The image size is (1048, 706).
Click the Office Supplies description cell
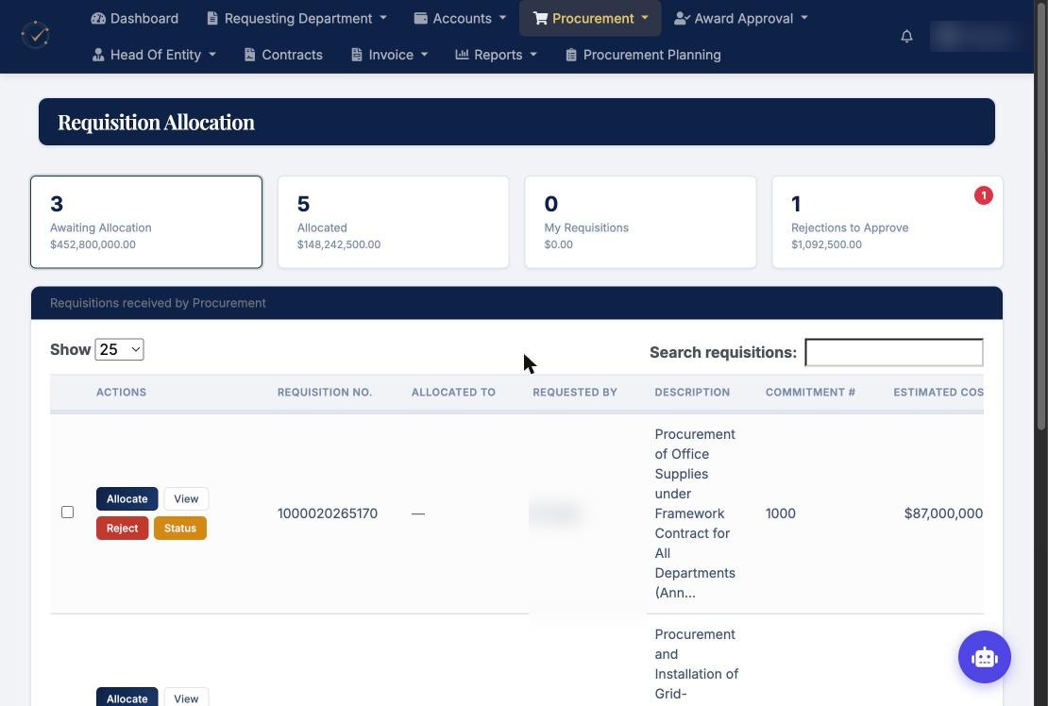tap(695, 513)
